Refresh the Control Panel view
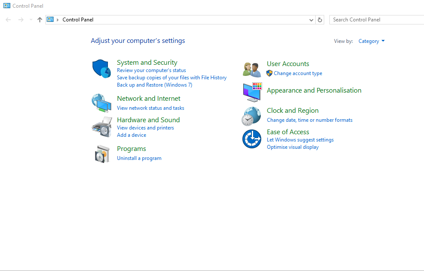Screen dimensions: 424x271 click(320, 20)
